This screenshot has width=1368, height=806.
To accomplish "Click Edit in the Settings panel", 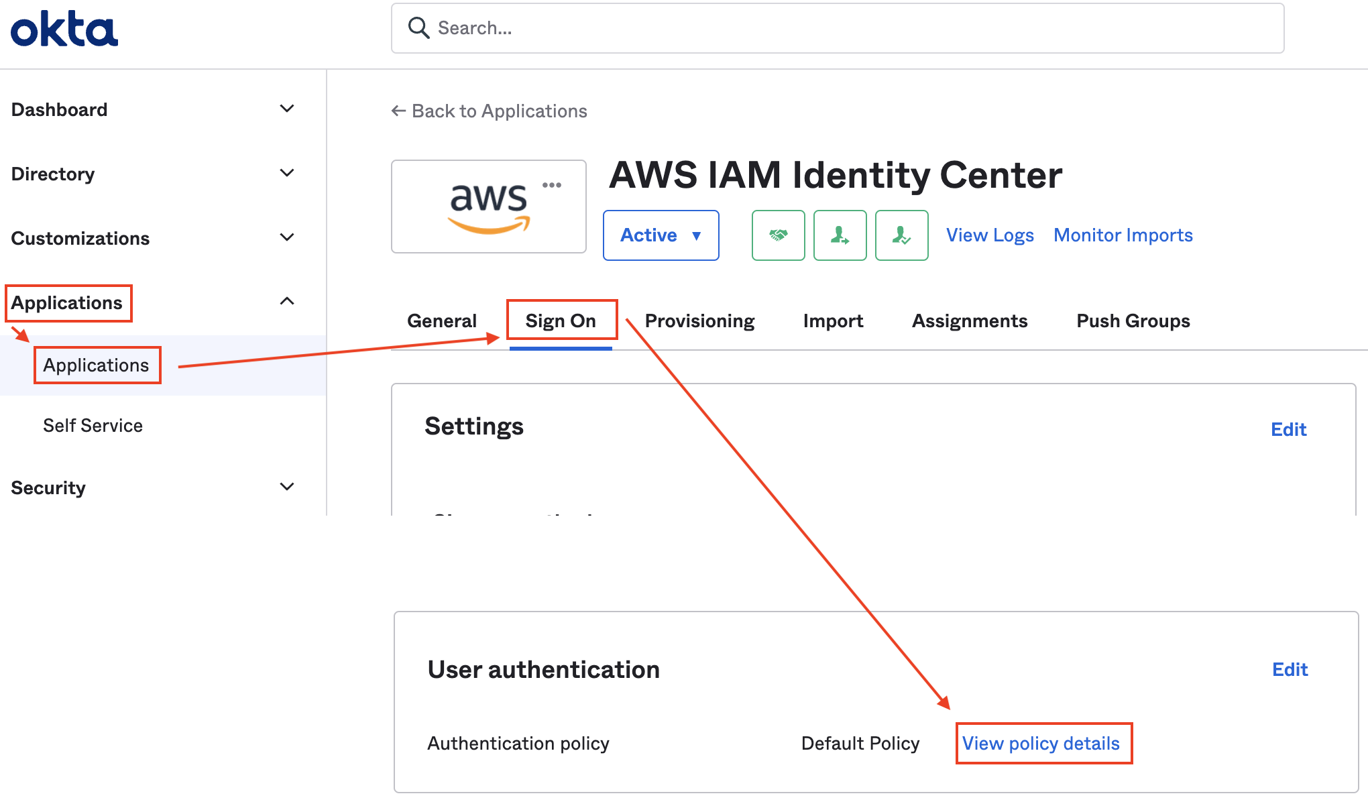I will (x=1289, y=429).
